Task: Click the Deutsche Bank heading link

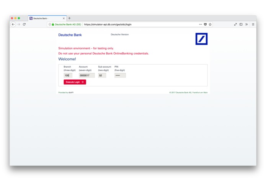Action: click(70, 35)
